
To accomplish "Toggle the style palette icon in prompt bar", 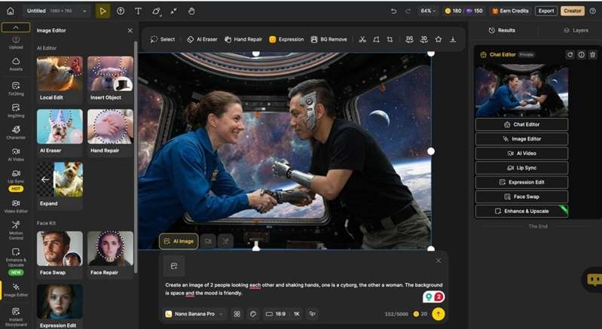I will tap(253, 314).
